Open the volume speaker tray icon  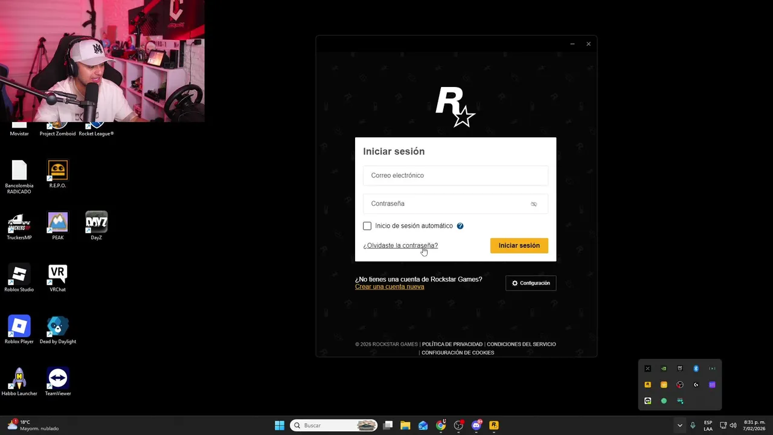pyautogui.click(x=733, y=425)
